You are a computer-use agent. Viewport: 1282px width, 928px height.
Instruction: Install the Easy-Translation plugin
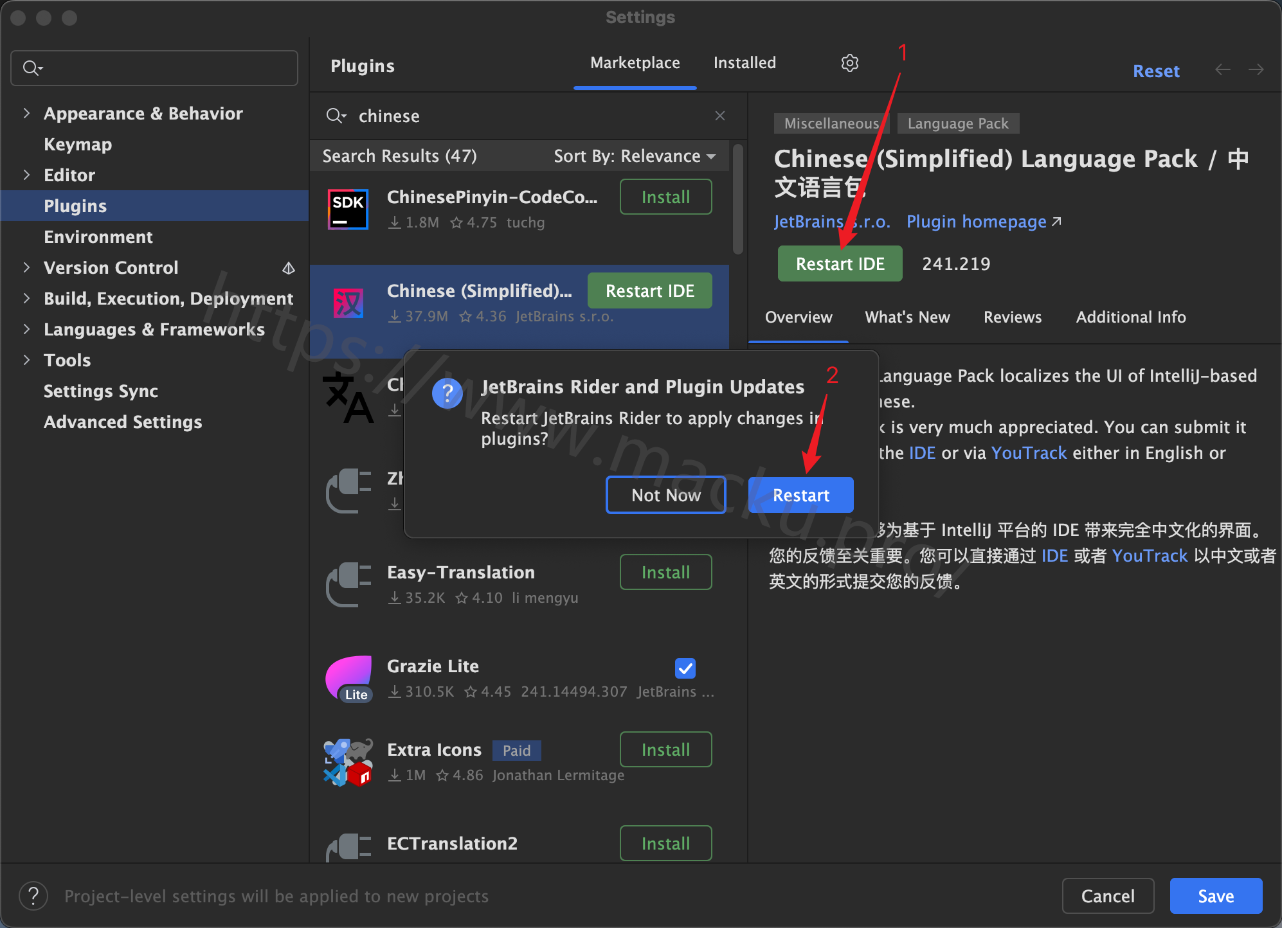666,572
